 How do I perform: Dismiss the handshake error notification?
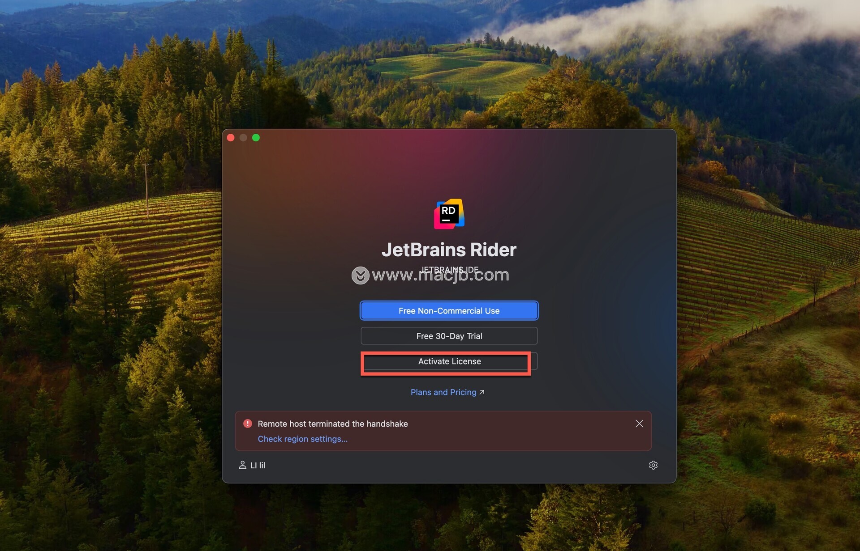click(x=639, y=424)
